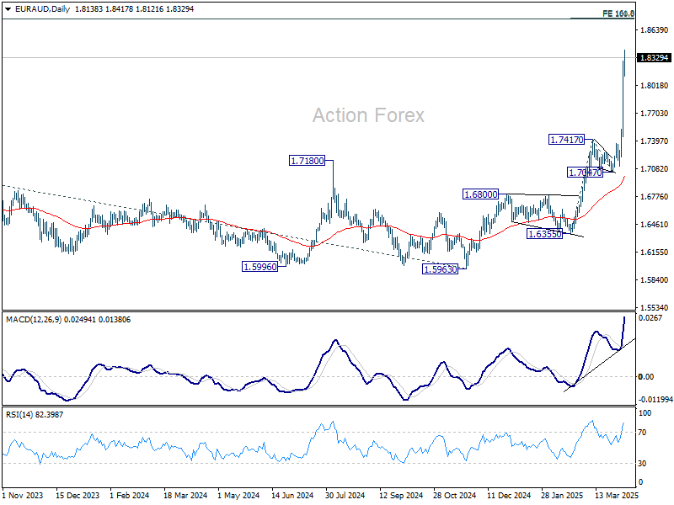Screen dimensions: 674x505
Task: Click the 13 Mar 2025 date label
Action: click(x=617, y=496)
